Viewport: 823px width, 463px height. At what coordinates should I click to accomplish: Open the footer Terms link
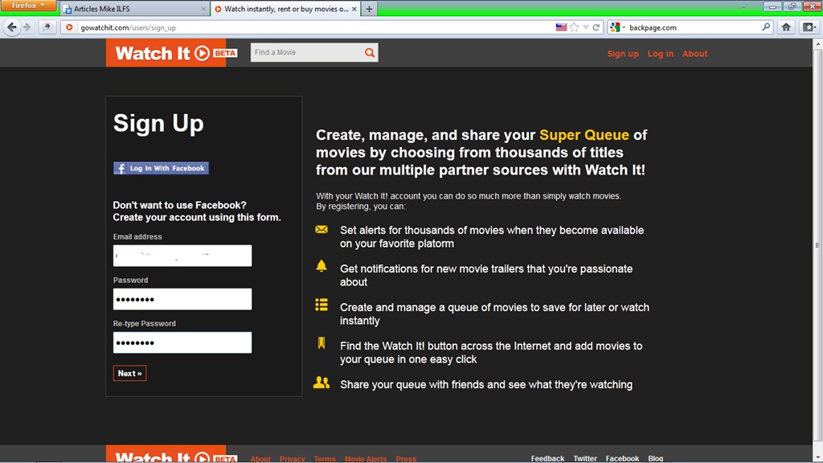pyautogui.click(x=325, y=459)
